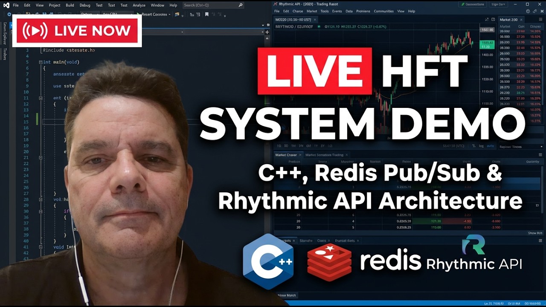Click the Rhythmic R logo
The image size is (546, 307).
pos(473,245)
